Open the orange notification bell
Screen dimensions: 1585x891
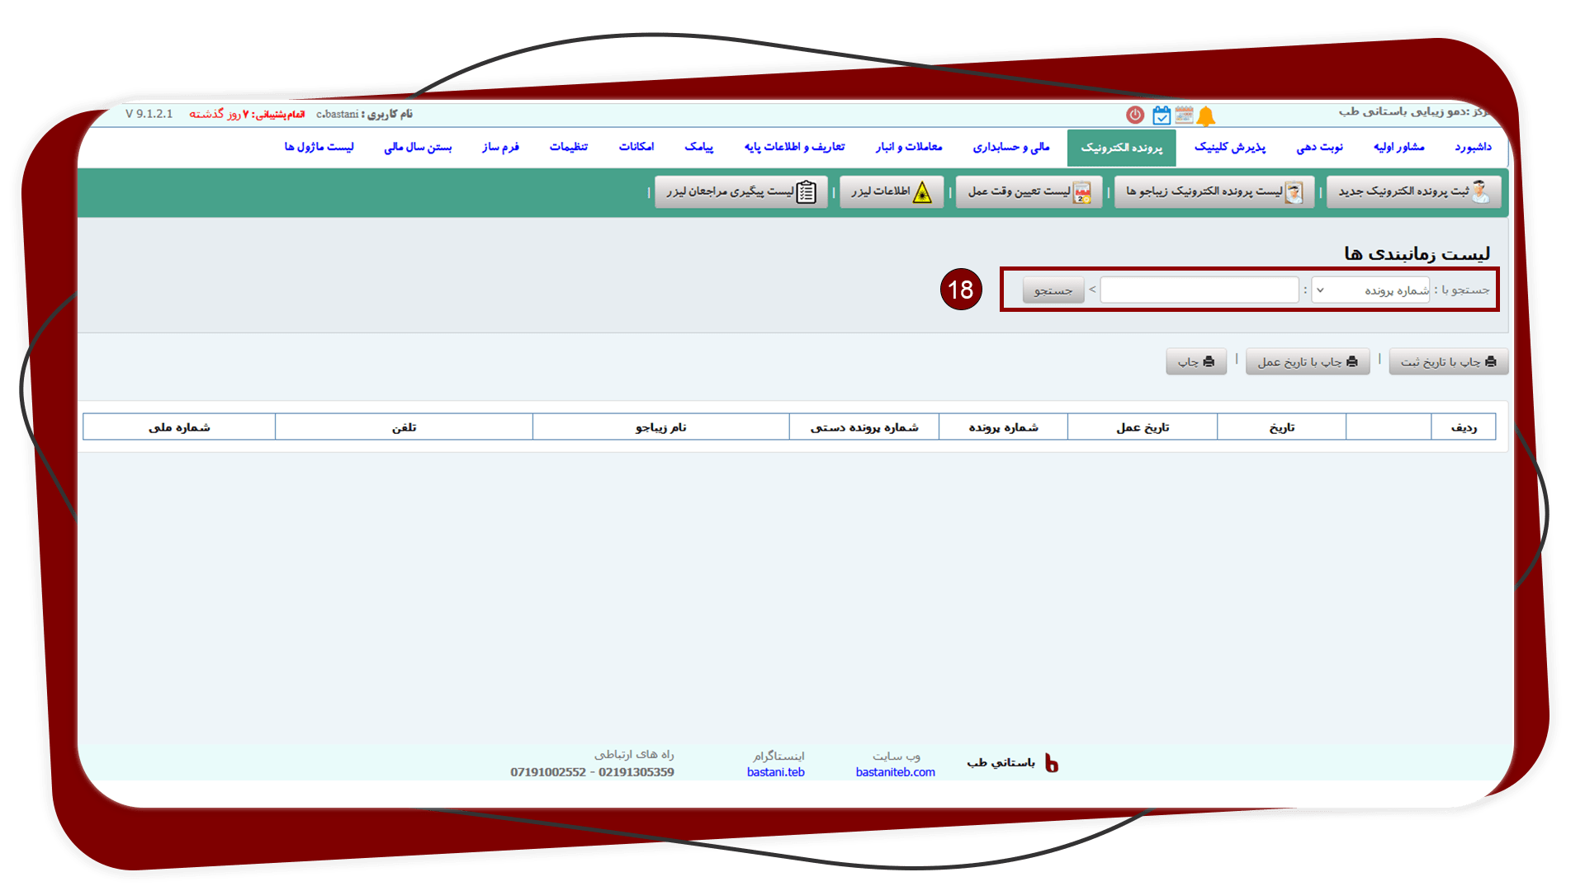1206,115
